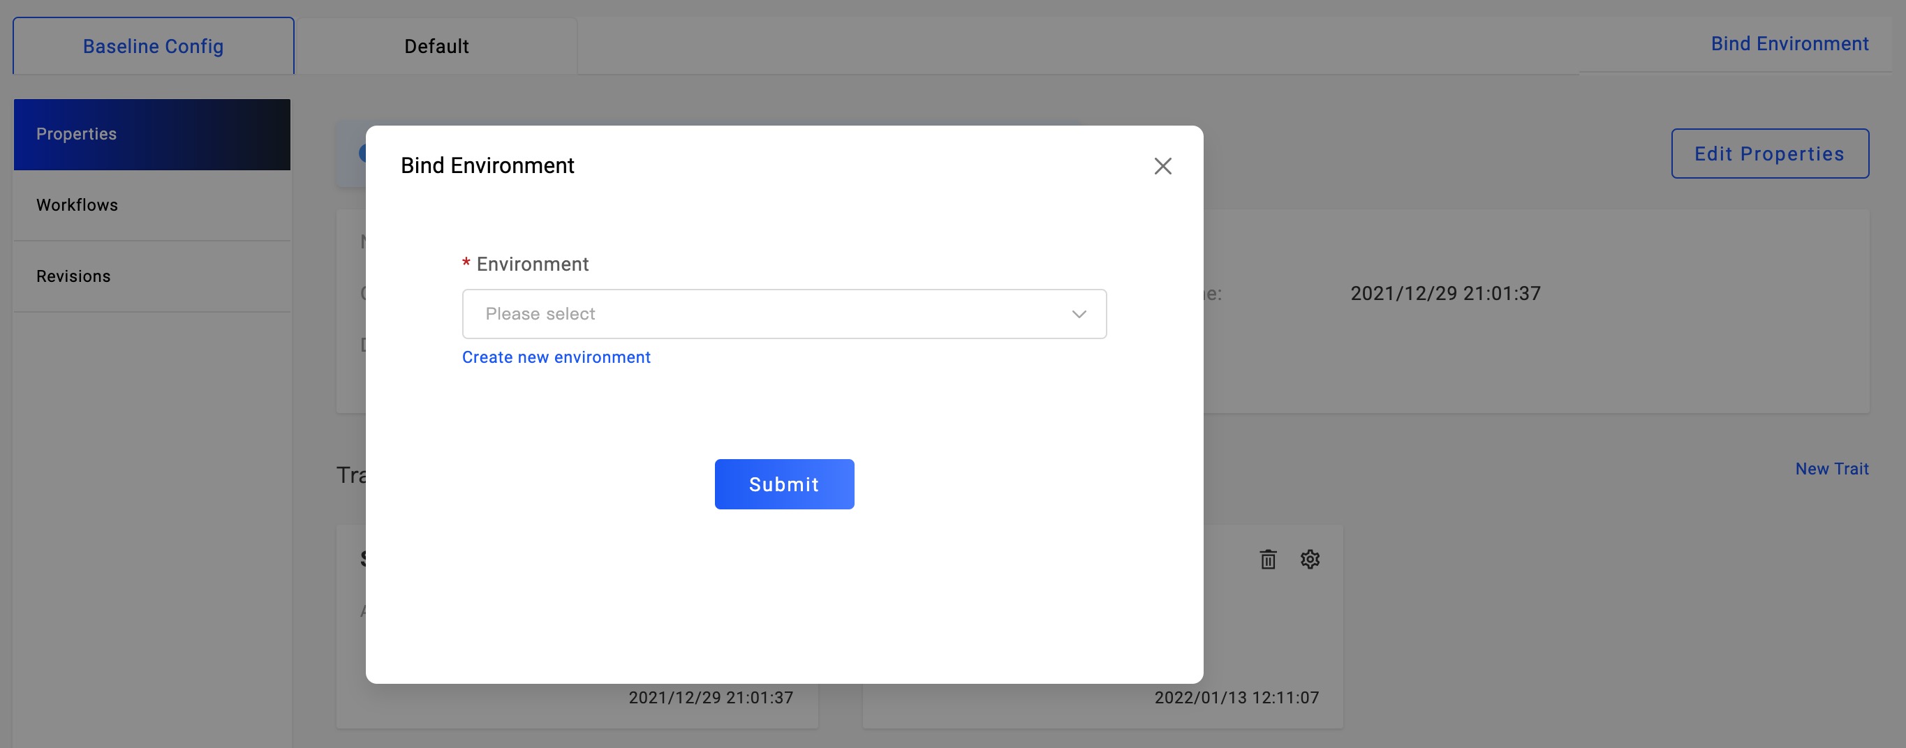Expand the Environment dropdown arrow

tap(1079, 314)
